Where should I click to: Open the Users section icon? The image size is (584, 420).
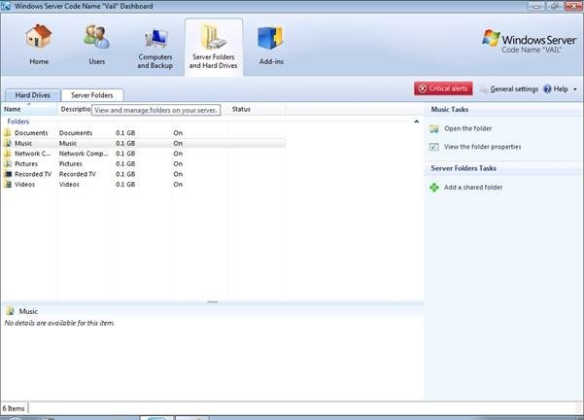click(x=96, y=36)
